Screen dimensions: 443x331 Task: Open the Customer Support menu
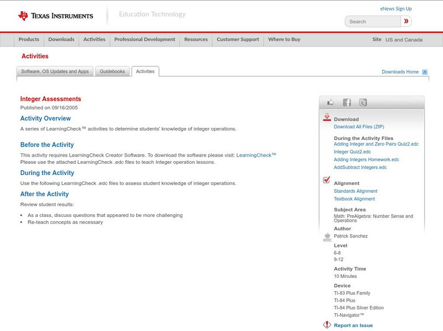pos(238,39)
